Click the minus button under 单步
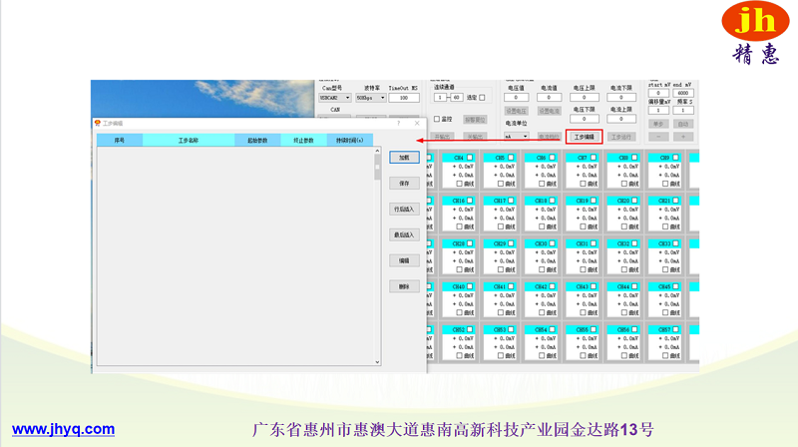The width and height of the screenshot is (798, 447). (x=658, y=136)
